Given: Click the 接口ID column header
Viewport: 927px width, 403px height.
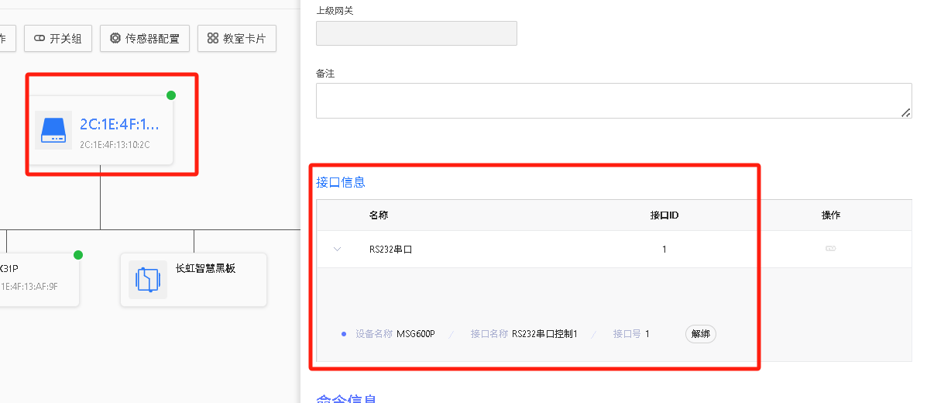Looking at the screenshot, I should (x=664, y=215).
